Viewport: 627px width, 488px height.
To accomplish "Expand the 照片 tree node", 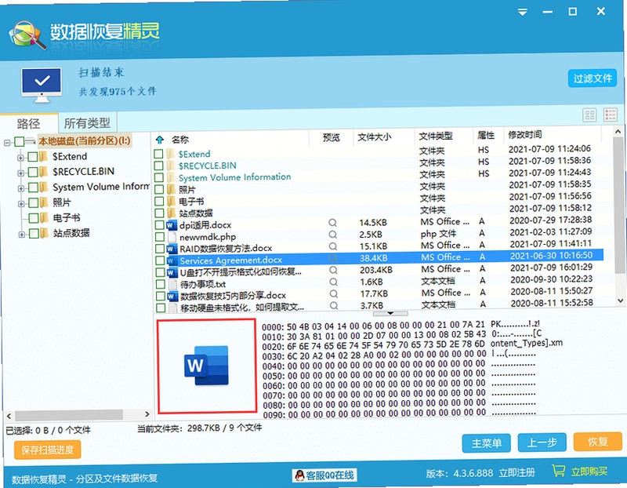I will pyautogui.click(x=21, y=204).
